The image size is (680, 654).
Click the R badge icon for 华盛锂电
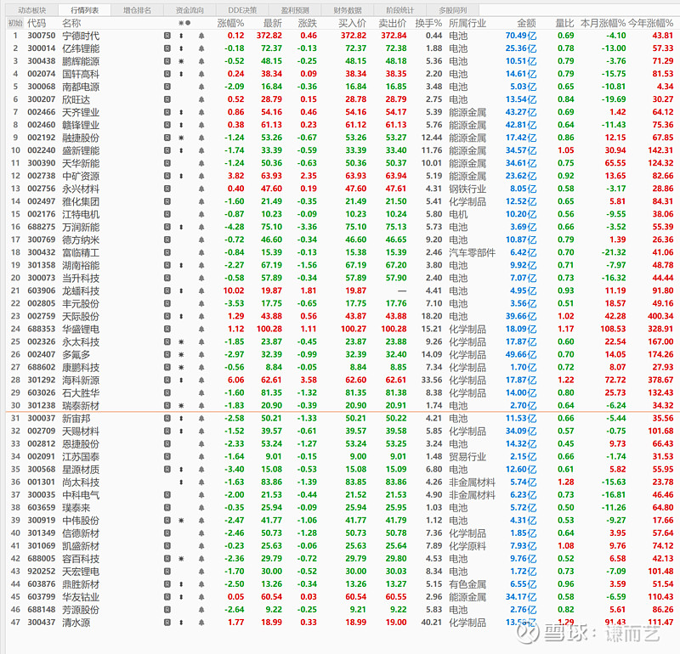(167, 329)
